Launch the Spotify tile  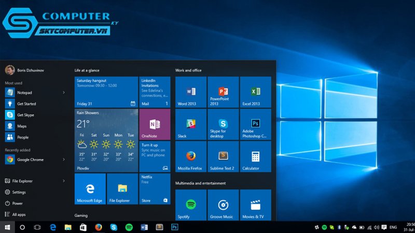191,205
